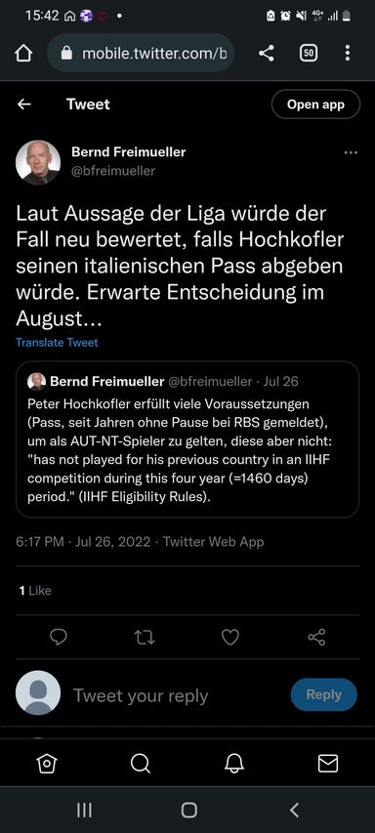Image resolution: width=375 pixels, height=833 pixels.
Task: Share the tweet via share icon
Action: [x=316, y=637]
